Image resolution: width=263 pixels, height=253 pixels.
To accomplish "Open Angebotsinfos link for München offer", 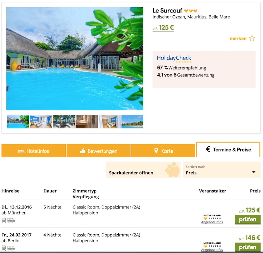I will point(212,222).
